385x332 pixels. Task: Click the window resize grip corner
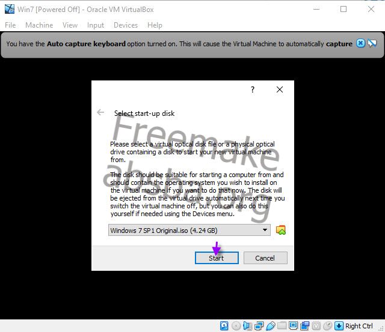click(381, 329)
